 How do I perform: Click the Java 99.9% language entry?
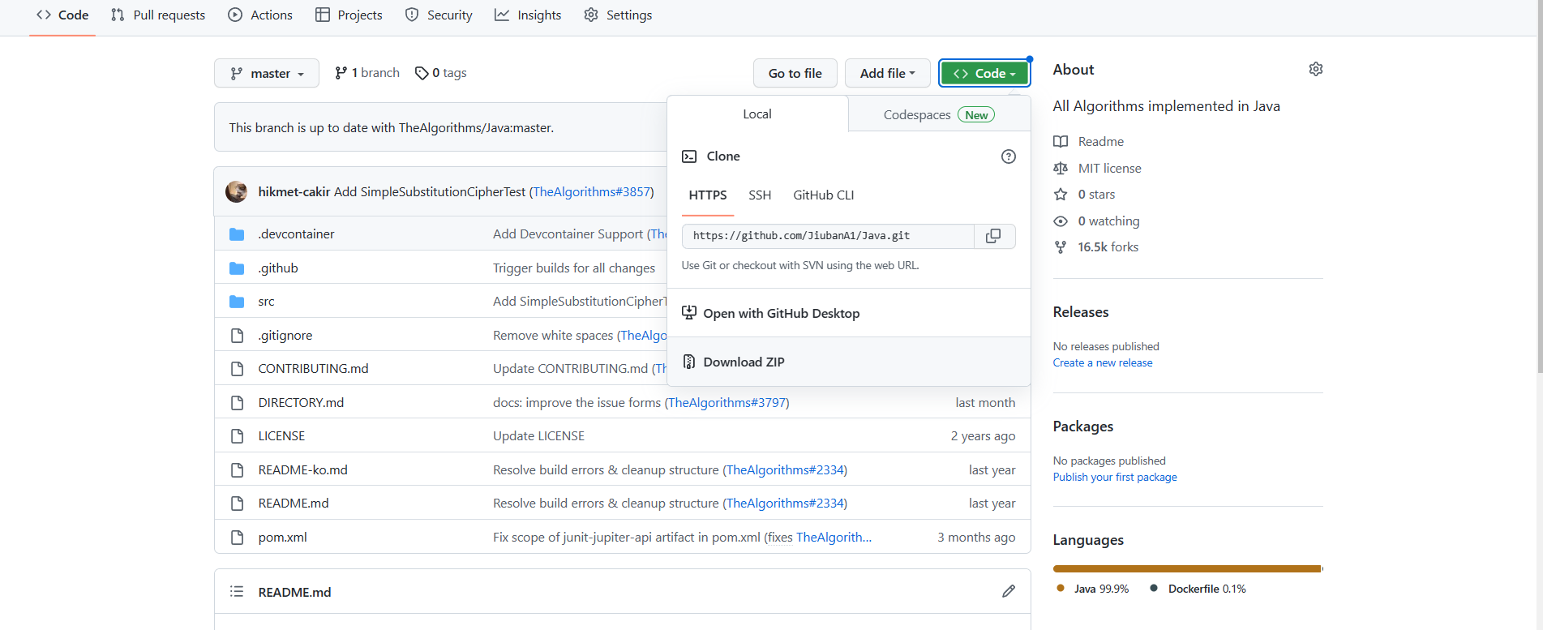[x=1093, y=589]
